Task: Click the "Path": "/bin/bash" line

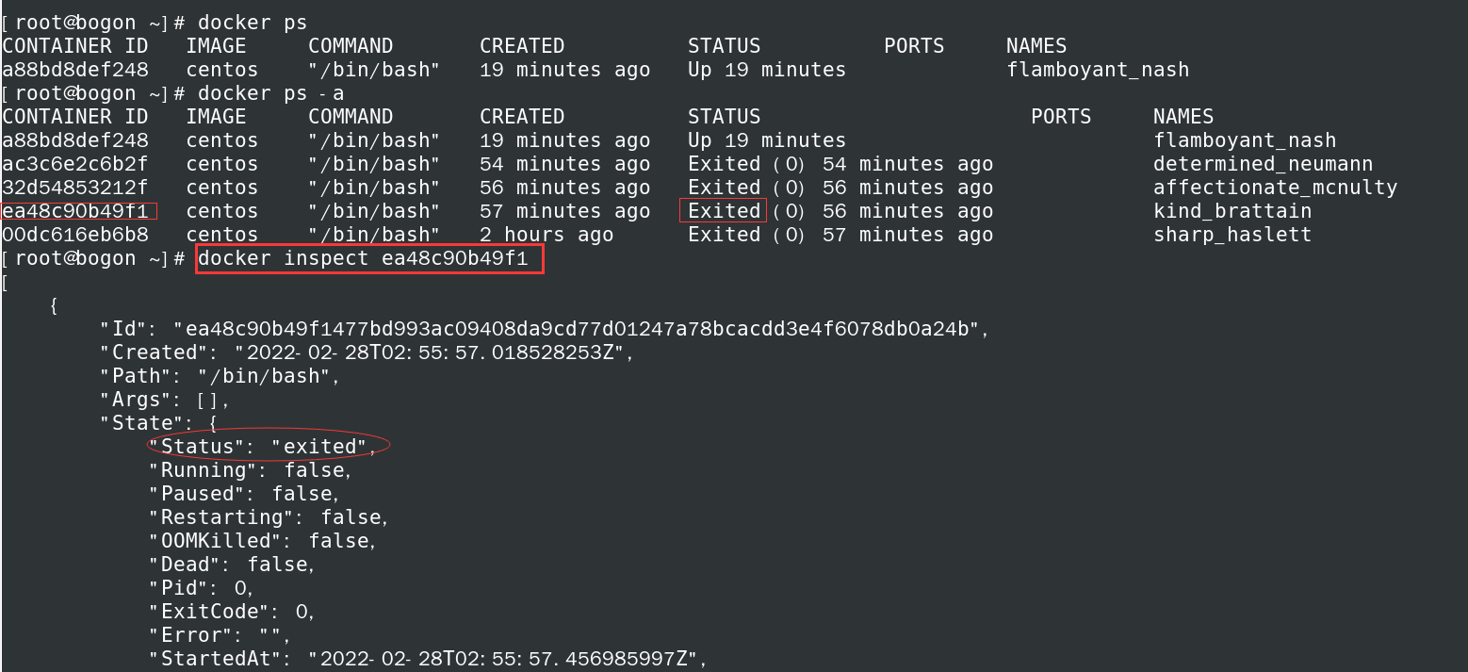Action: click(x=219, y=376)
